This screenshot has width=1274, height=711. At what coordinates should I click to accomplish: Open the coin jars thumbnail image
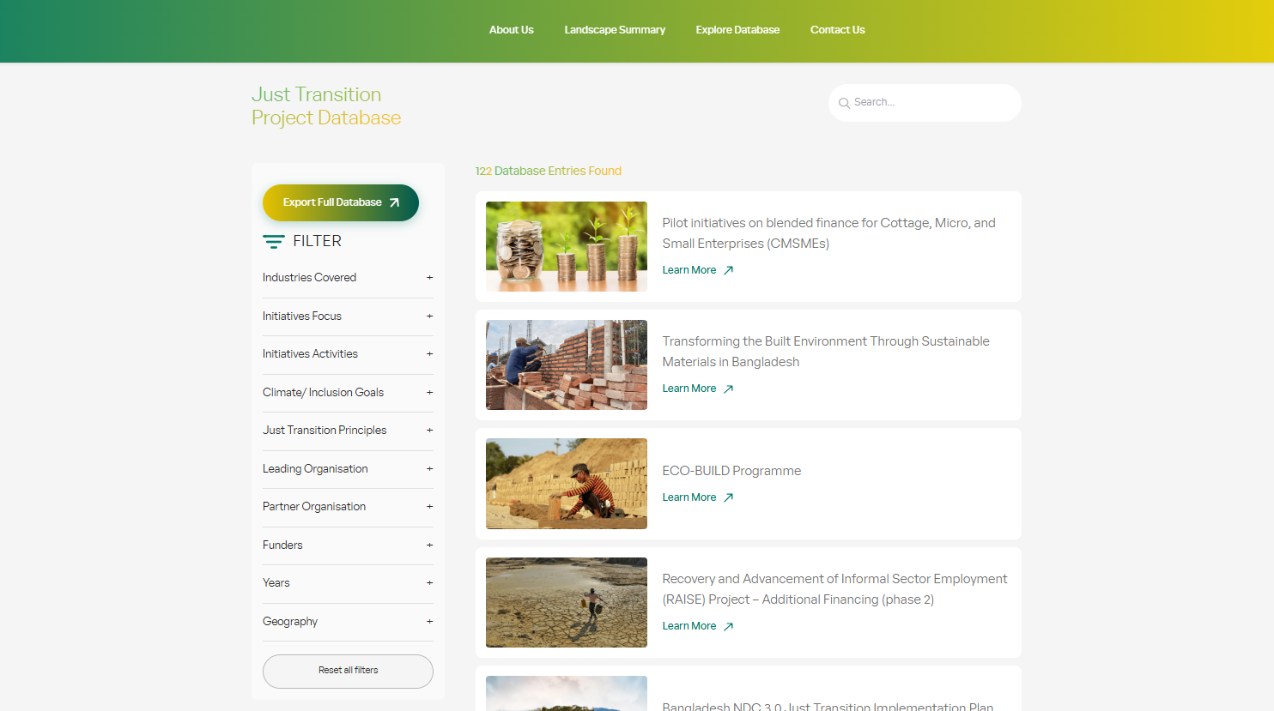pyautogui.click(x=567, y=247)
